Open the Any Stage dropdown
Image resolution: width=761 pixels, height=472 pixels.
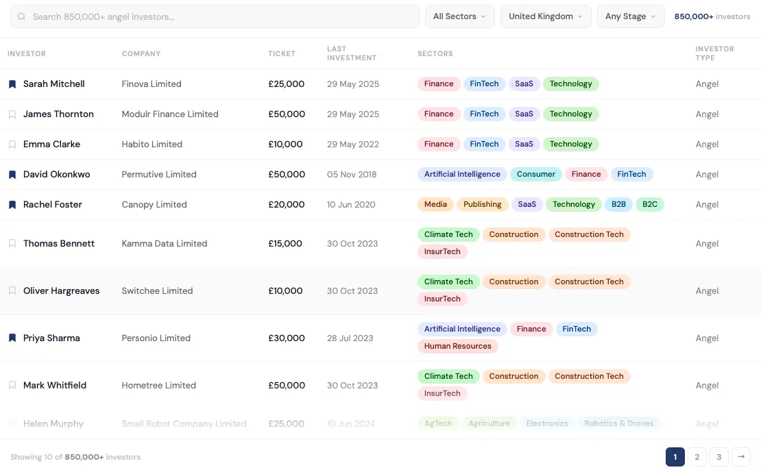(631, 16)
